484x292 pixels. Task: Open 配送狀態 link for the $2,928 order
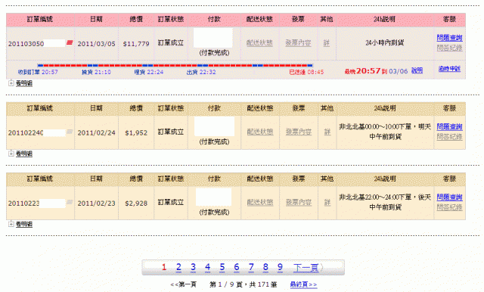click(260, 203)
